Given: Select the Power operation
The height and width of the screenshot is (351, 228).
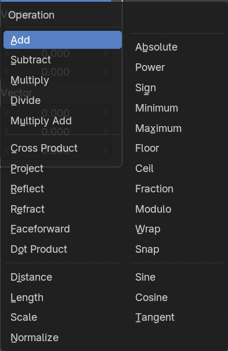Looking at the screenshot, I should (x=176, y=67).
